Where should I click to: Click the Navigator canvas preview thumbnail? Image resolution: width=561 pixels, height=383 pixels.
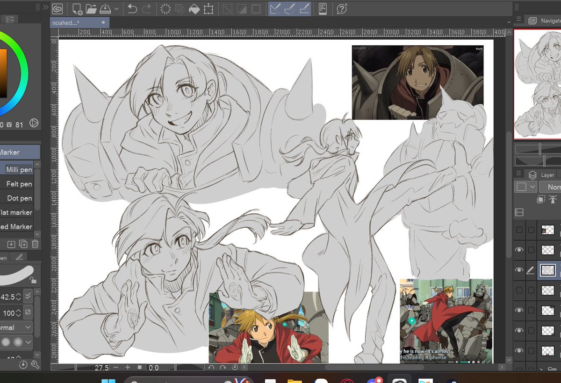[538, 84]
